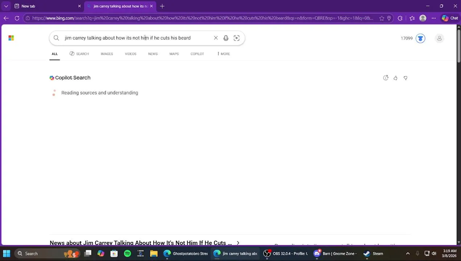The image size is (461, 261).
Task: Expand news section with chevron arrow
Action: click(238, 243)
